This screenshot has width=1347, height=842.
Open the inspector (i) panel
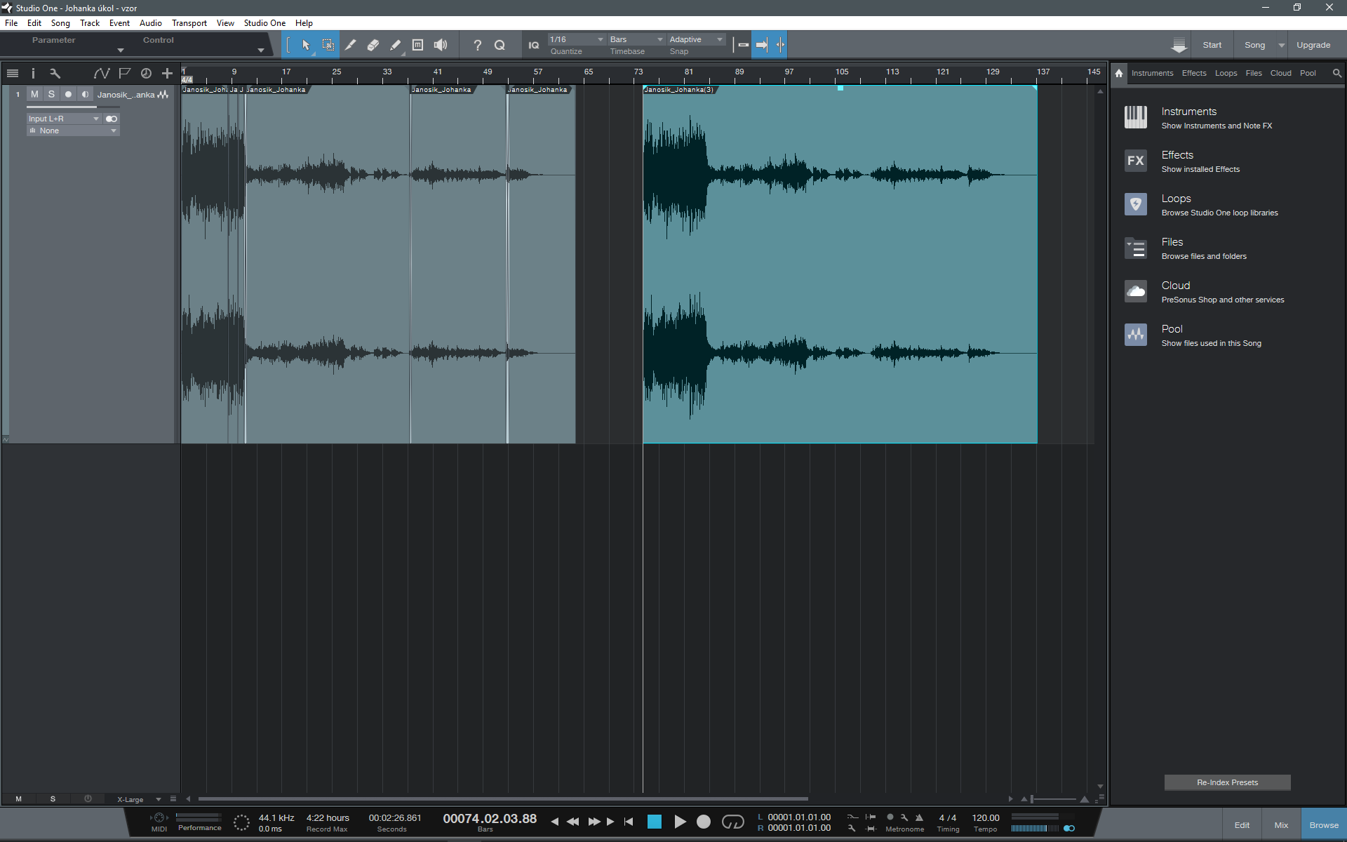coord(33,73)
